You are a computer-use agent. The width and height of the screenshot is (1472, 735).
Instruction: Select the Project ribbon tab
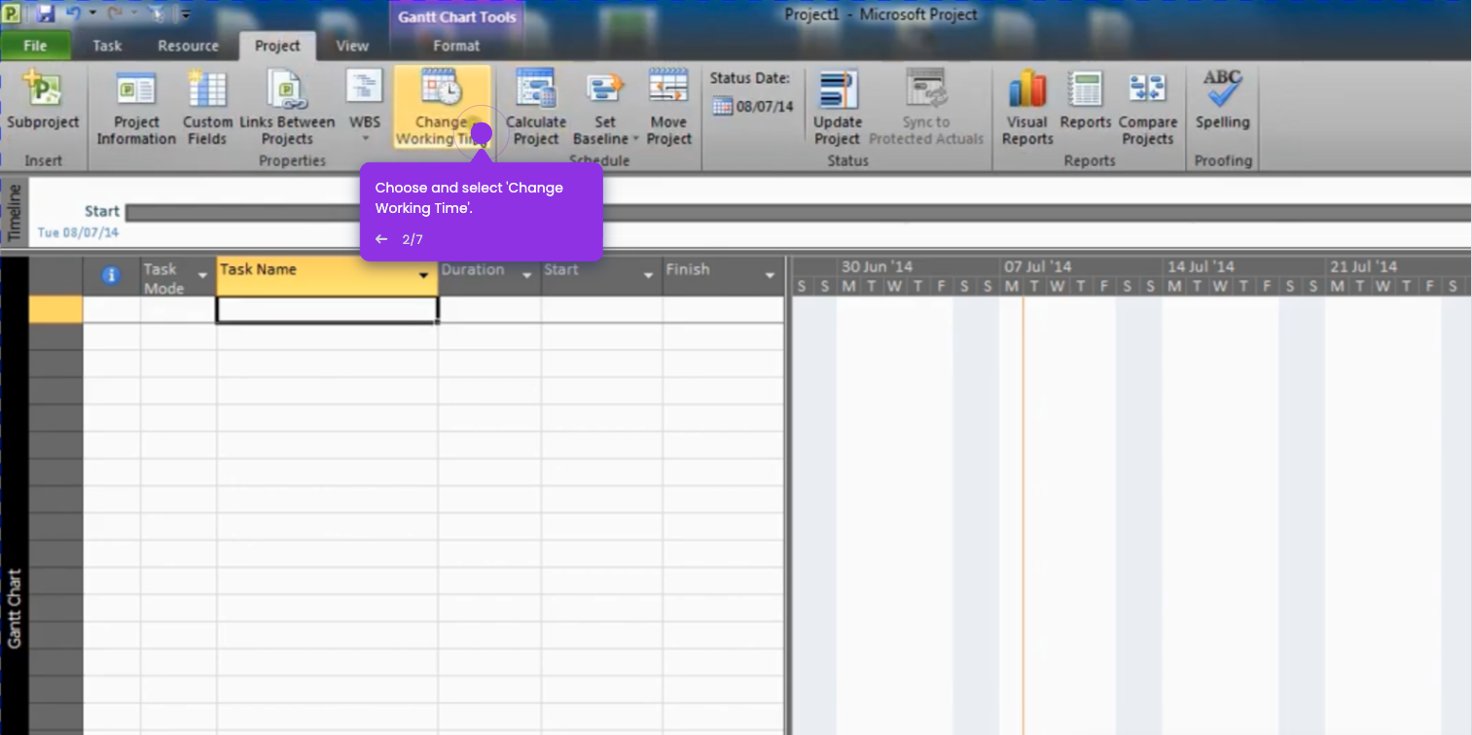[x=277, y=46]
